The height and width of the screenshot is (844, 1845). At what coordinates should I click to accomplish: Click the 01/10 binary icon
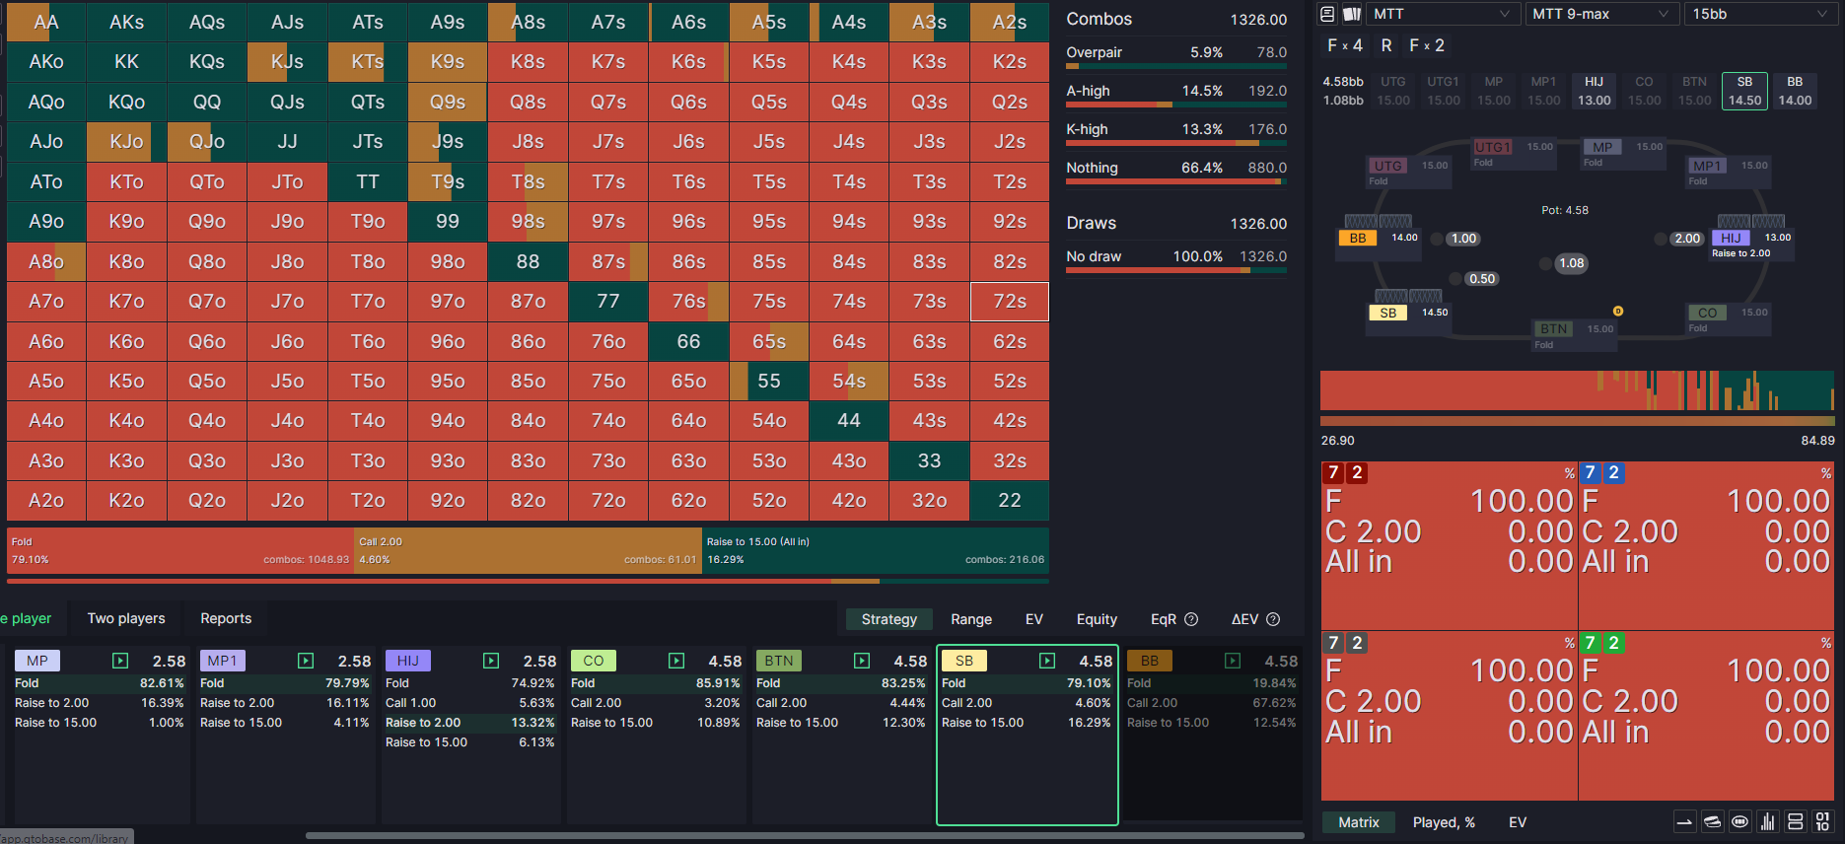[x=1822, y=822]
